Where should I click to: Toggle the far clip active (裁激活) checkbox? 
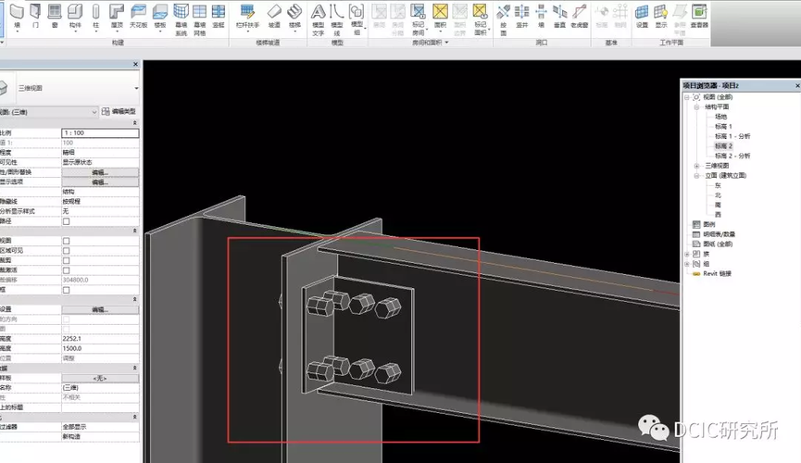pyautogui.click(x=67, y=270)
